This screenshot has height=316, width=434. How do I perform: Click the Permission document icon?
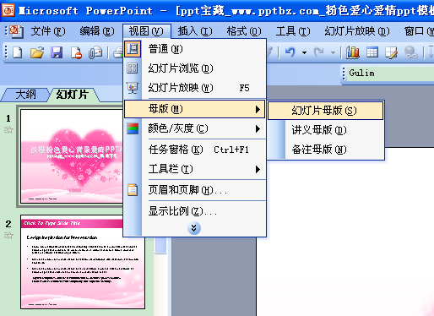[76, 52]
